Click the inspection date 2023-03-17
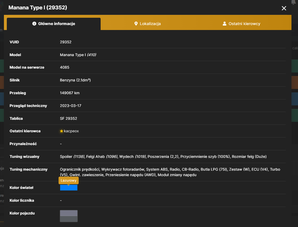The height and width of the screenshot is (227, 298). (71, 106)
